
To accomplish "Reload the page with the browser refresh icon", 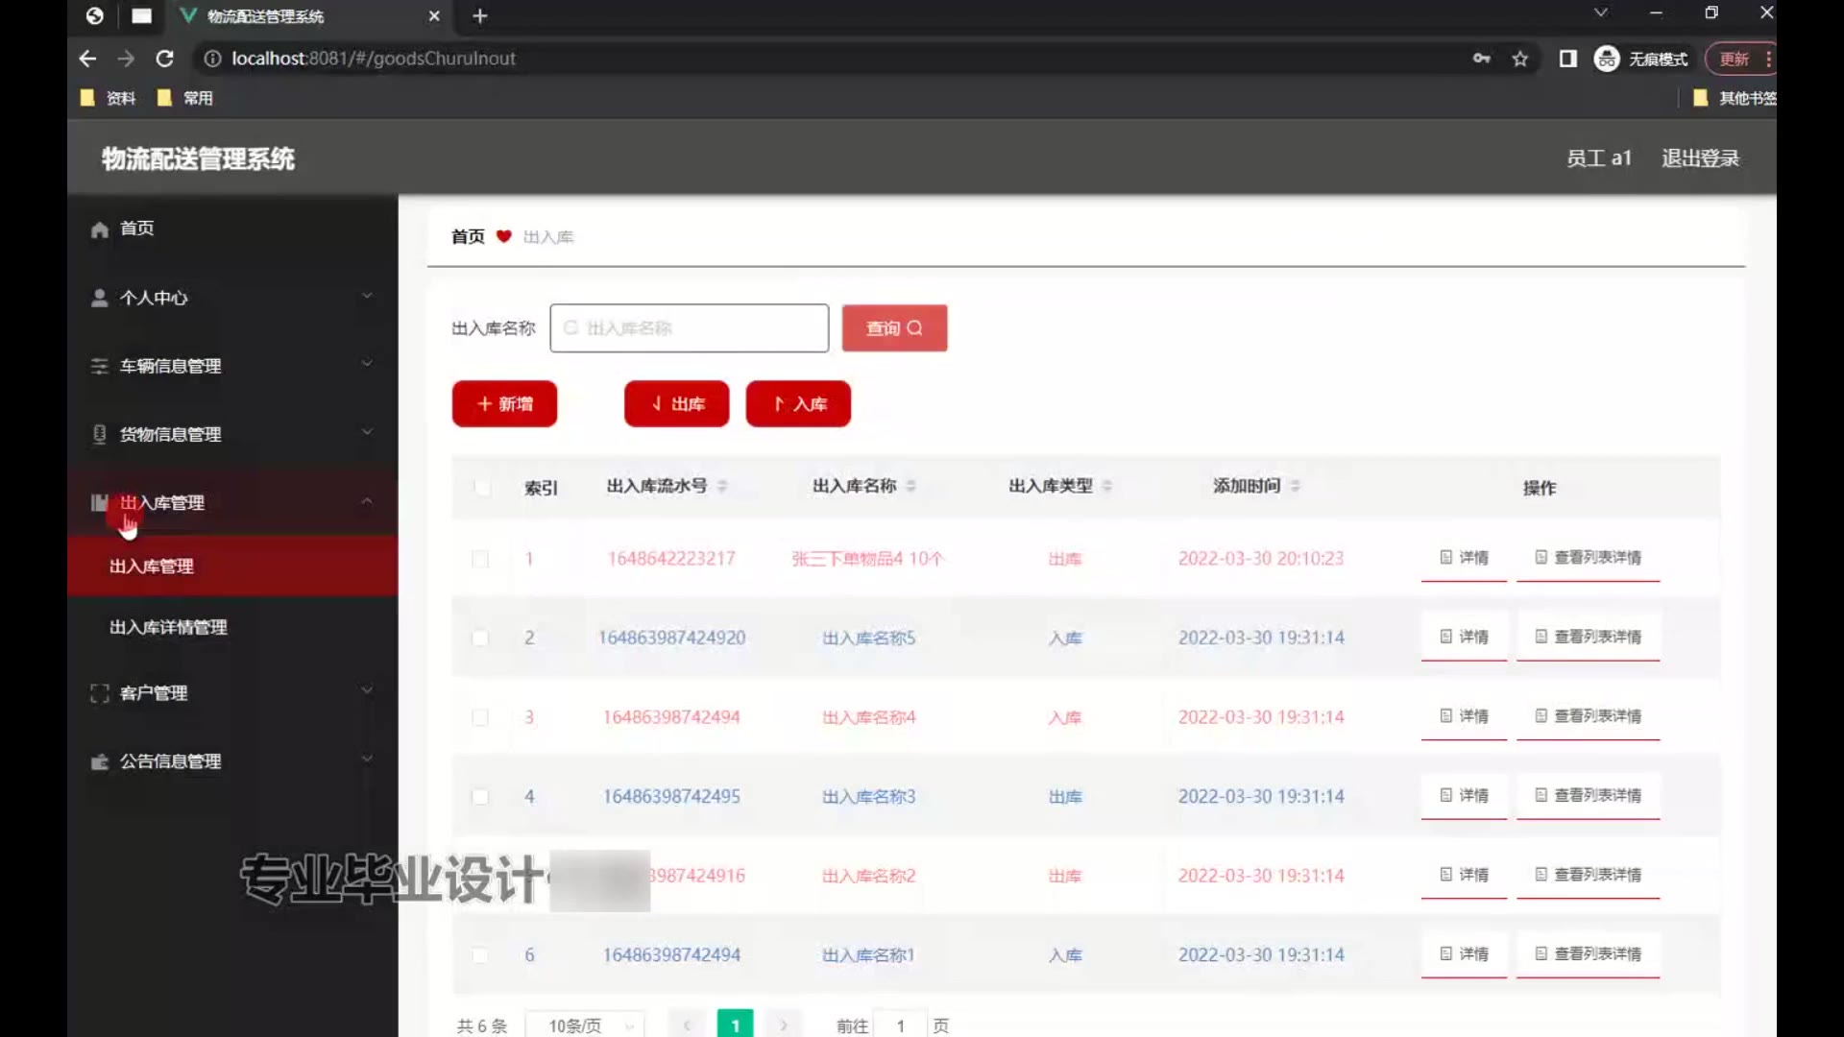I will pos(164,59).
